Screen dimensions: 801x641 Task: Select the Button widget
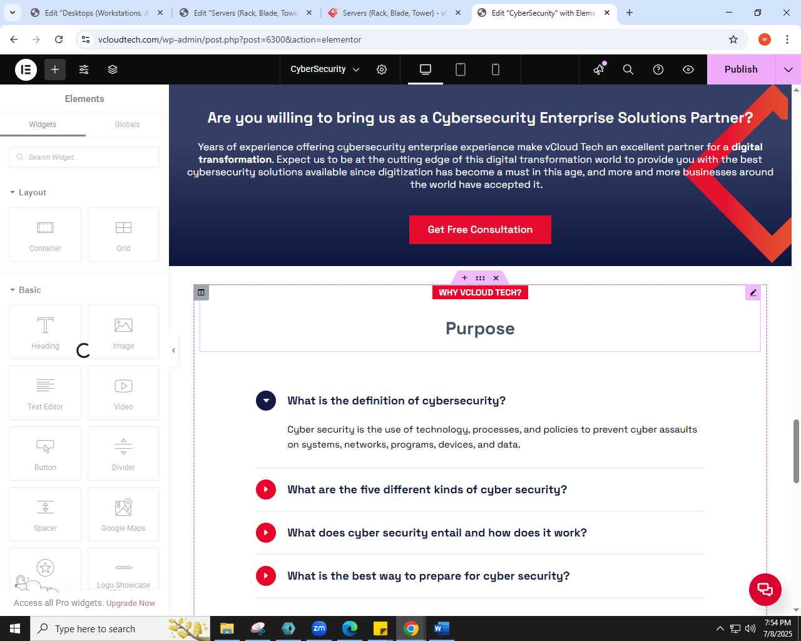[45, 454]
